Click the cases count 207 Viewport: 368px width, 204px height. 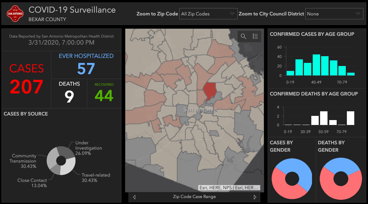coord(26,87)
